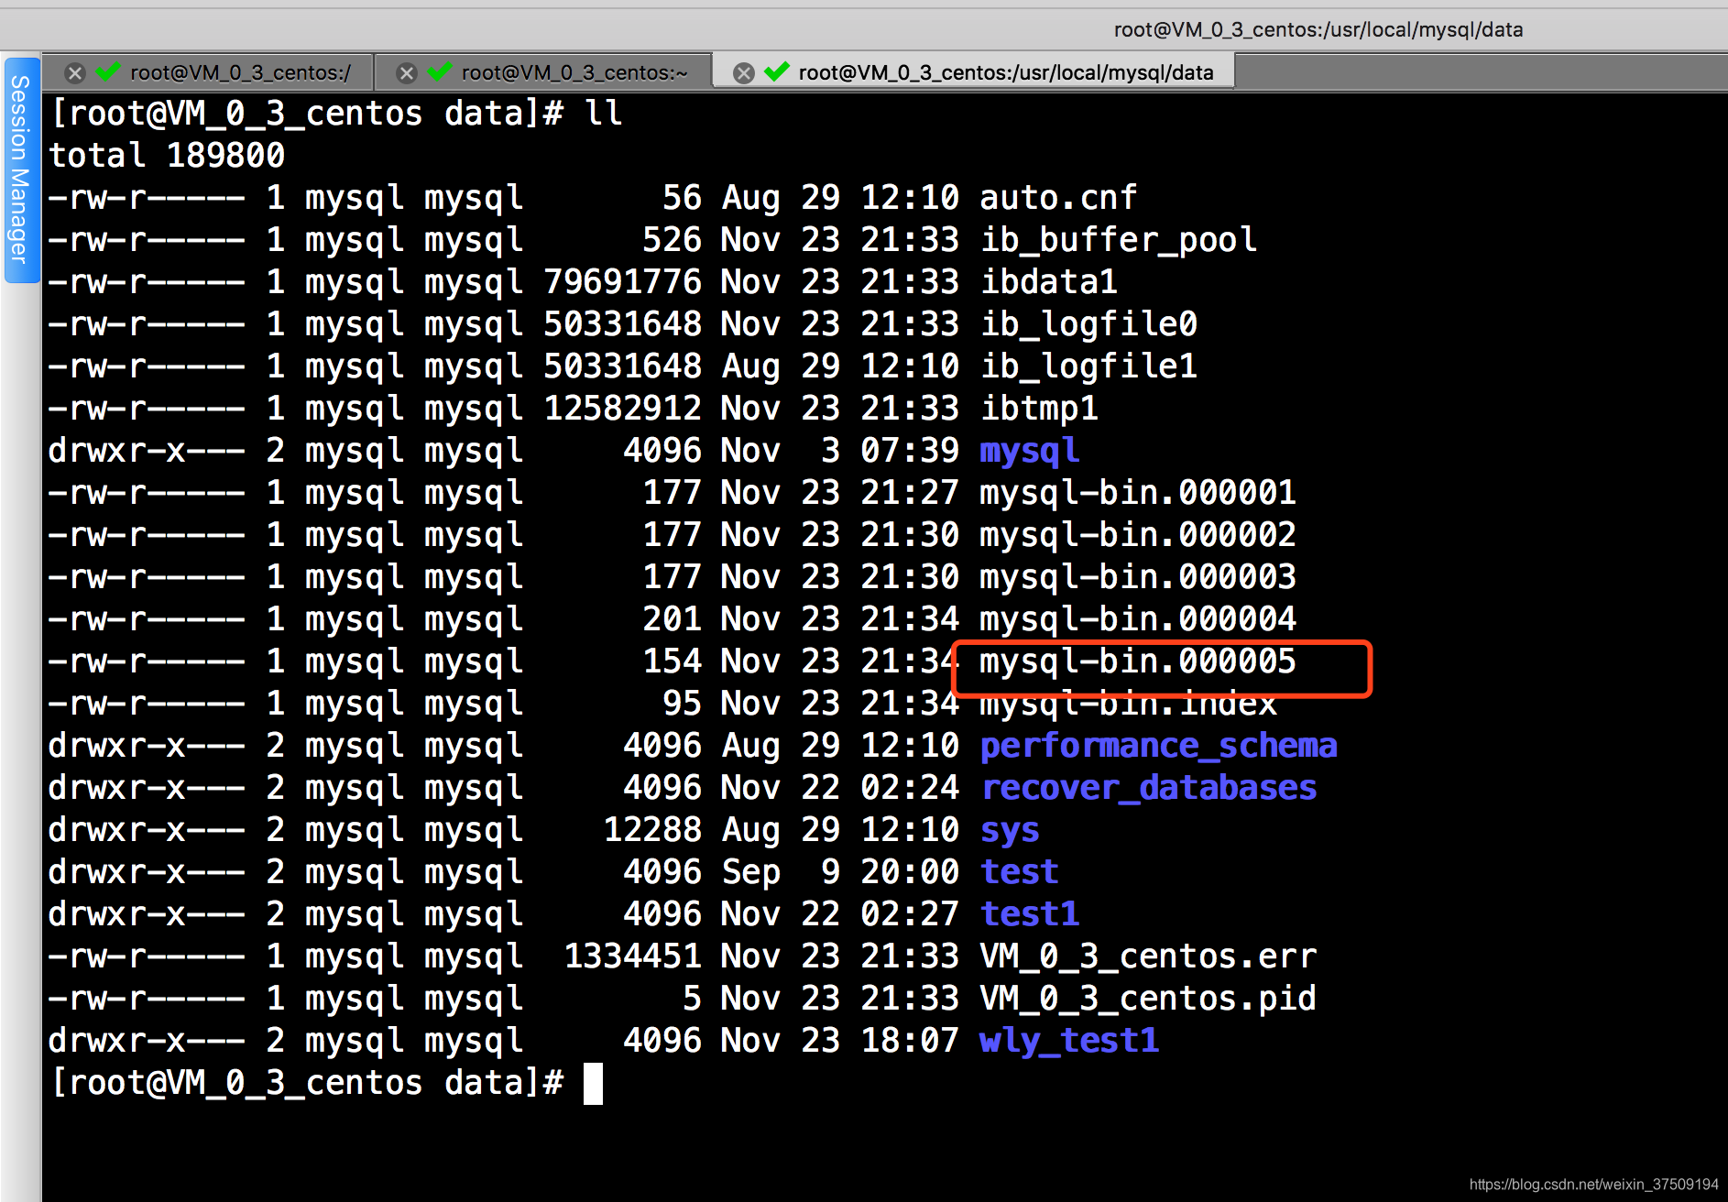Click green checkmark on root@VM_0_3_centos:~ tab
This screenshot has height=1202, width=1728.
click(440, 71)
